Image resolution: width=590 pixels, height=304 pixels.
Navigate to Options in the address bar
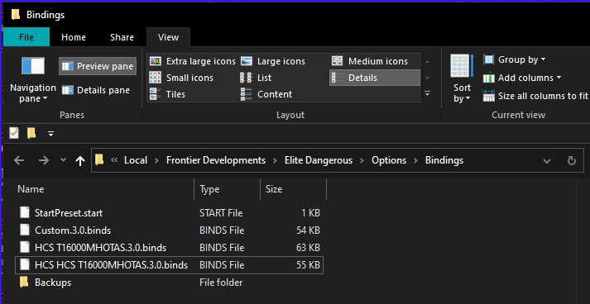[389, 160]
